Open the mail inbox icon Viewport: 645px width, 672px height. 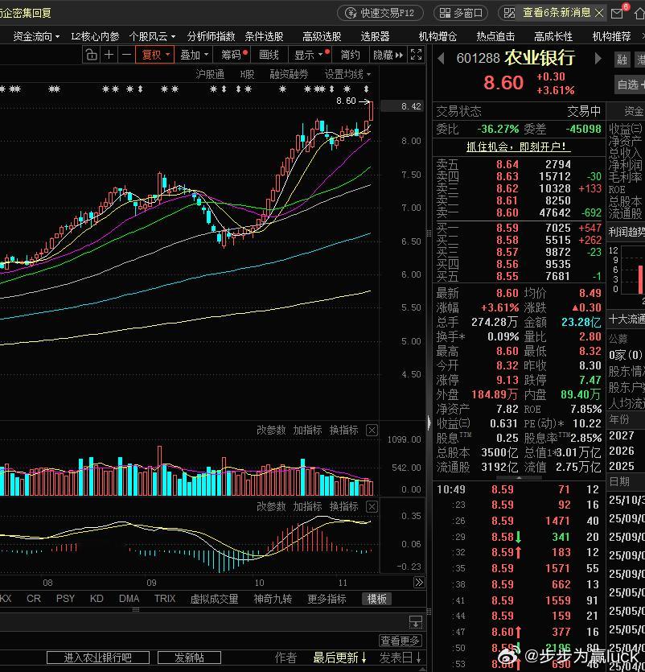click(x=617, y=14)
